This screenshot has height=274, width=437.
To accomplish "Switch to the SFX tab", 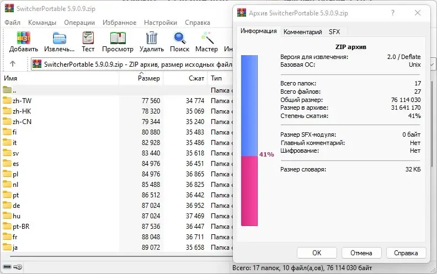I will (x=334, y=32).
